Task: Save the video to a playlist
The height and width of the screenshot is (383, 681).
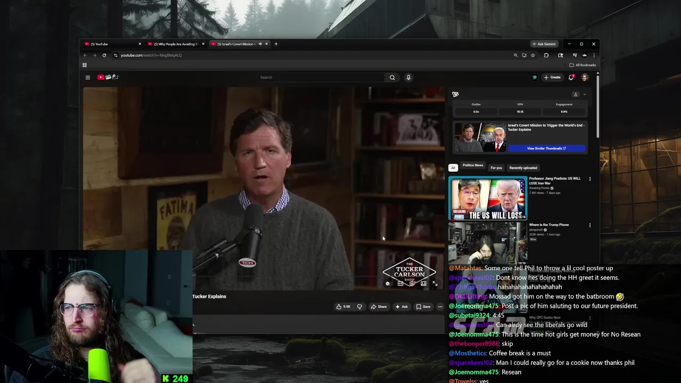Action: click(423, 306)
